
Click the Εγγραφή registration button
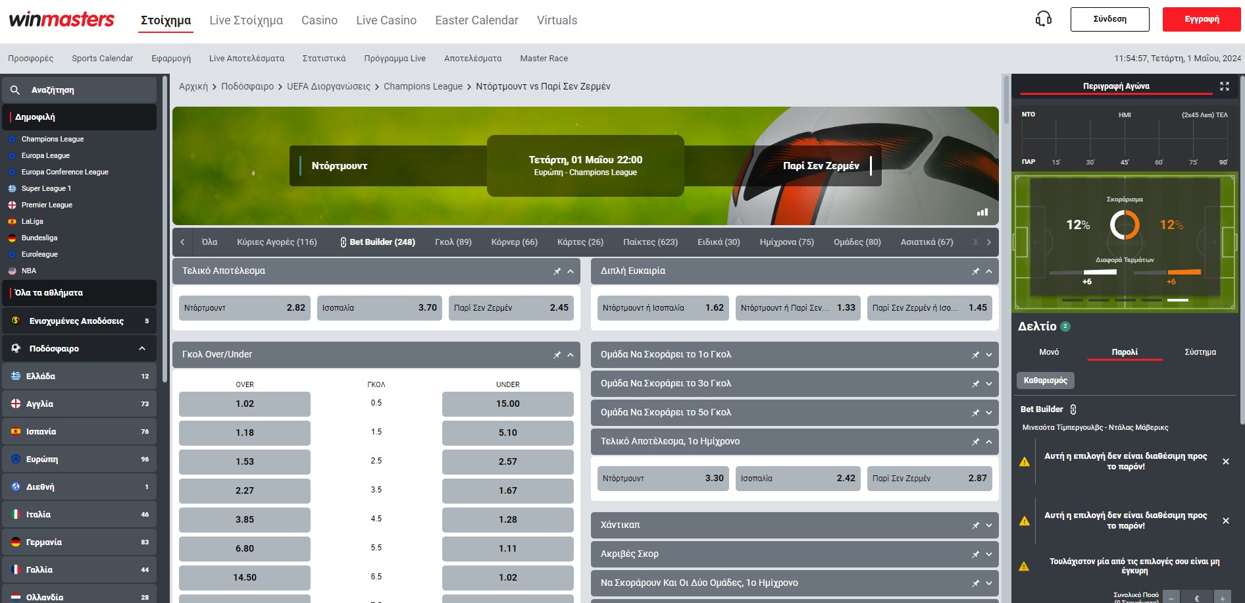click(1200, 19)
